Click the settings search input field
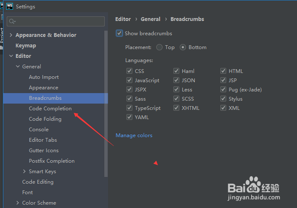Image resolution: width=297 pixels, height=208 pixels. [59, 21]
